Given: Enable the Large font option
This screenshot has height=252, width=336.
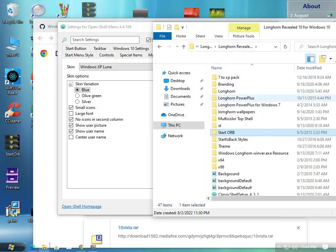Looking at the screenshot, I should pos(71,113).
